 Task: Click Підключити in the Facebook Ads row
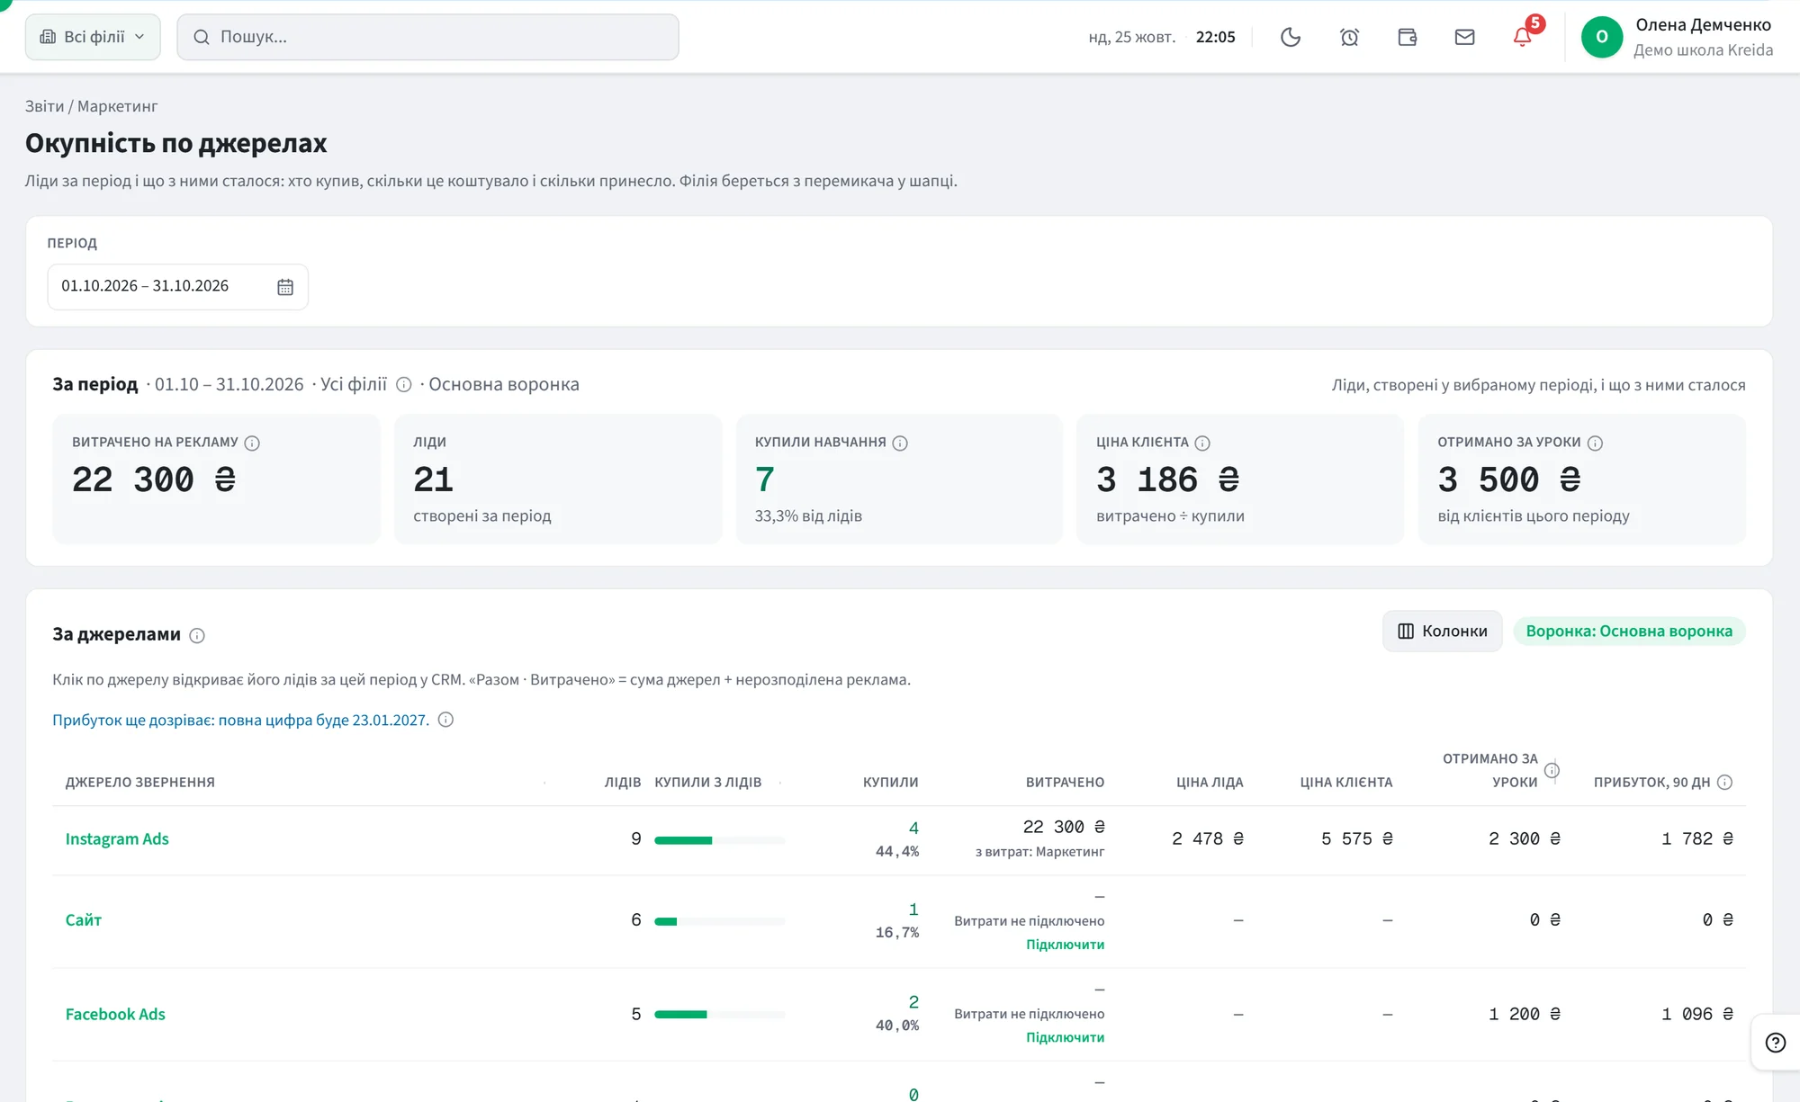1065,1037
